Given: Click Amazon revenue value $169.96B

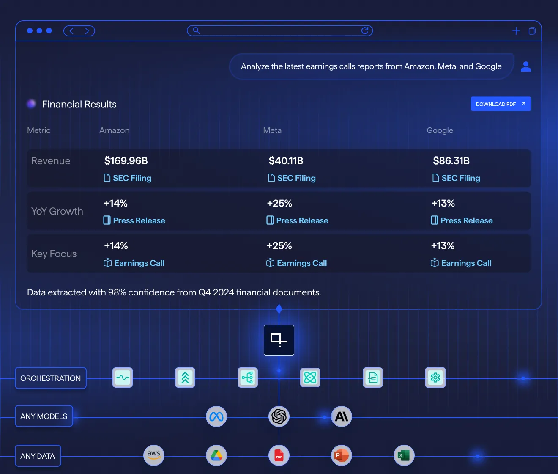Looking at the screenshot, I should pos(126,161).
